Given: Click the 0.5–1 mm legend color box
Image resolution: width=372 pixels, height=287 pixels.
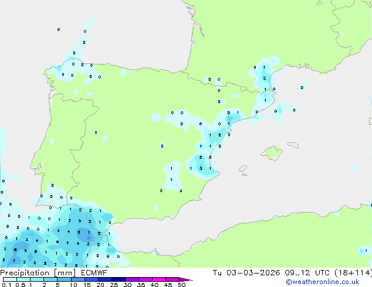Looking at the screenshot, I should pos(23,279).
